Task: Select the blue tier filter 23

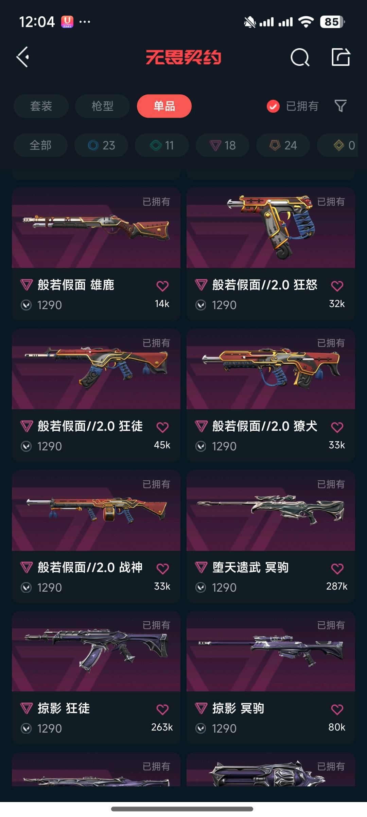Action: pyautogui.click(x=101, y=145)
